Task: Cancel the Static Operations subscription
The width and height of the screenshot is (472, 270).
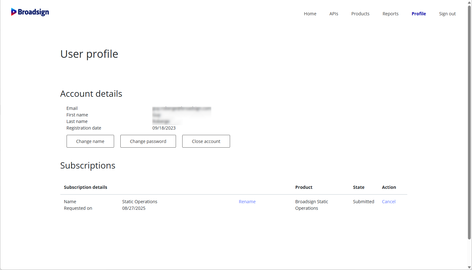Action: point(389,202)
